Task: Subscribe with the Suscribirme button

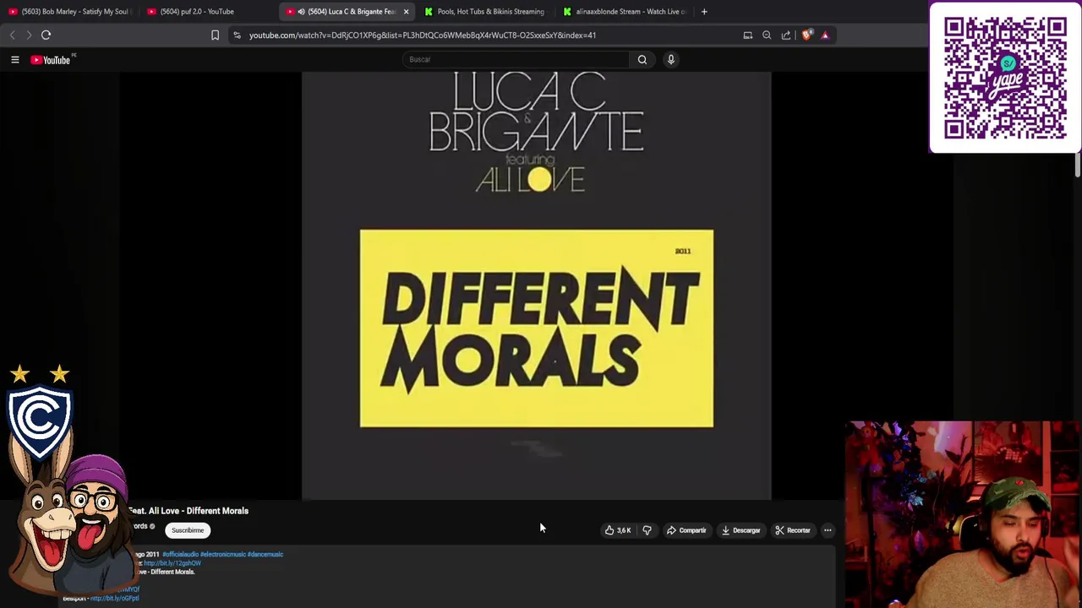Action: [x=188, y=530]
